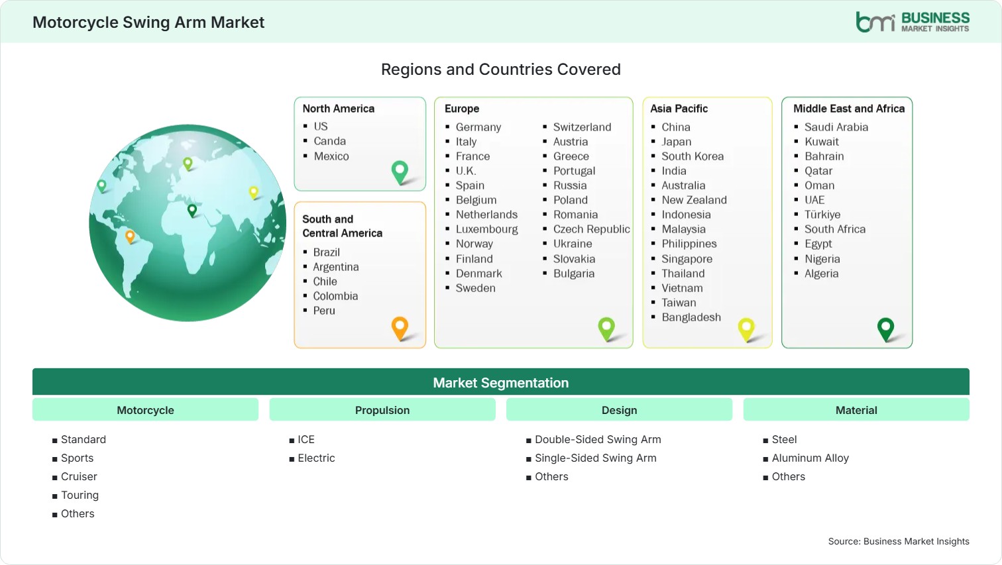Viewport: 1002px width, 565px height.
Task: Click the orange pin on the globe over South America
Action: (130, 236)
